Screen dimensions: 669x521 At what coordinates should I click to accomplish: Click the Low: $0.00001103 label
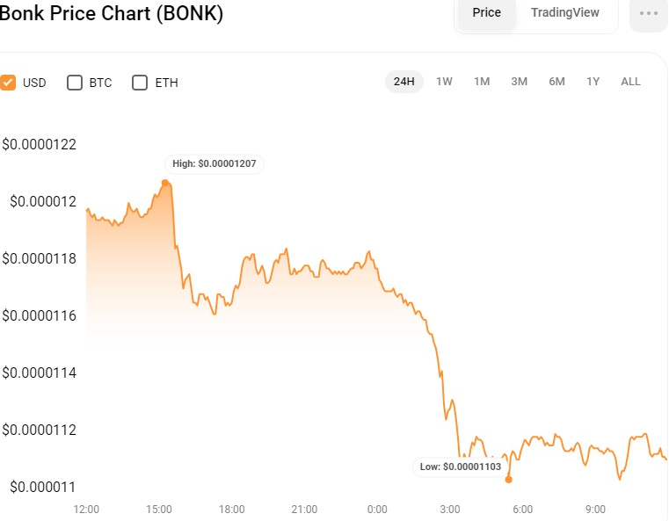460,467
